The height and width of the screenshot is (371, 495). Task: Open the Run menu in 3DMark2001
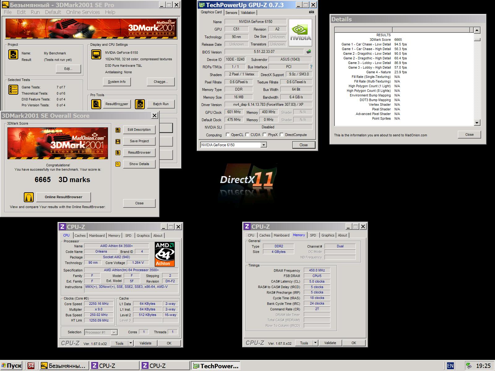tap(35, 12)
